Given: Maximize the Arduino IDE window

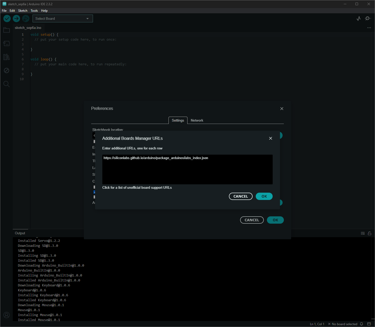Looking at the screenshot, I should click(x=357, y=4).
